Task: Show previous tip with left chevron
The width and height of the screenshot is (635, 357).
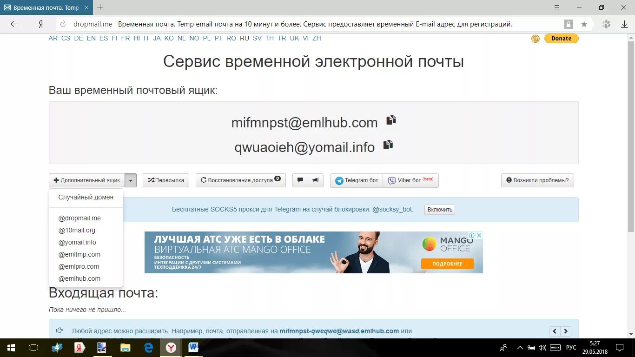Action: [555, 331]
